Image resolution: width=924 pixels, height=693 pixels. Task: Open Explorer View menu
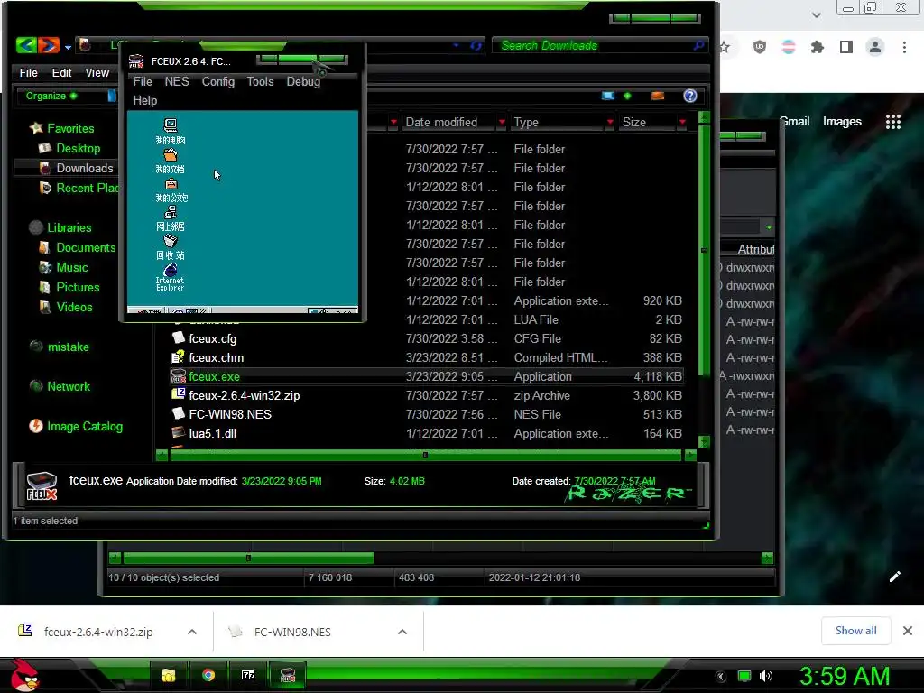click(97, 72)
